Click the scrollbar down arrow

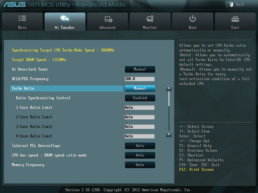(169, 134)
